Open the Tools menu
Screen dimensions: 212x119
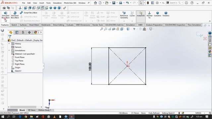48,3
